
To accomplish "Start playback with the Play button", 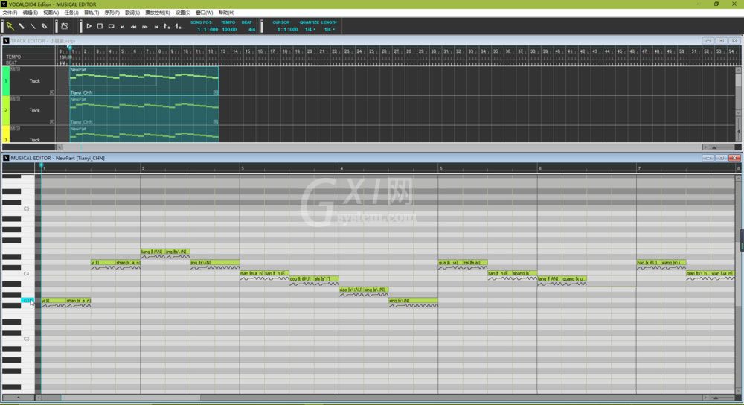I will coord(89,26).
